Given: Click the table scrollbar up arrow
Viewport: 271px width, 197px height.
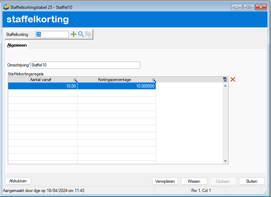Looking at the screenshot, I should pos(225,86).
